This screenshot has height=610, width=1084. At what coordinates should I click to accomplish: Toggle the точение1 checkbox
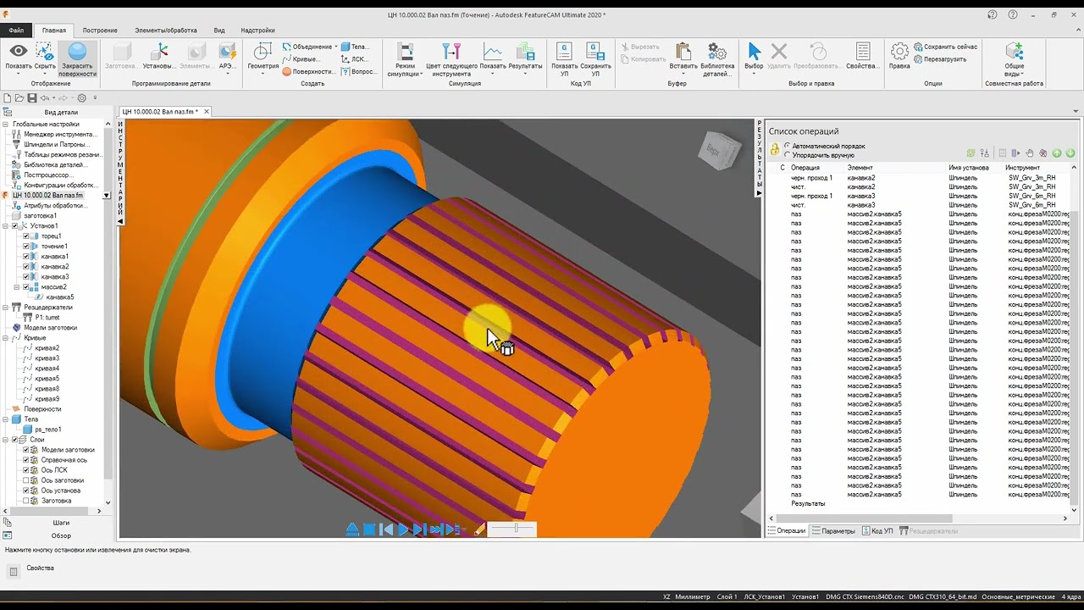click(25, 247)
